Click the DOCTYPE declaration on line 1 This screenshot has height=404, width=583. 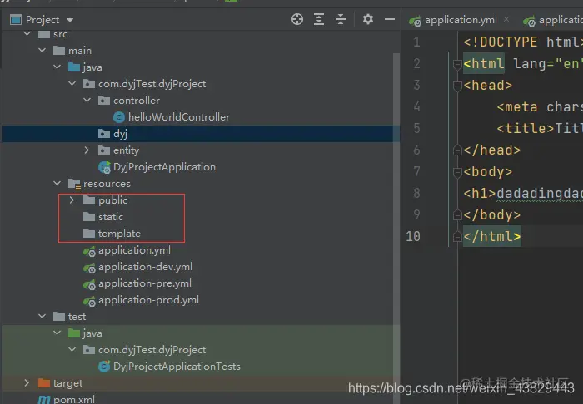tap(523, 42)
